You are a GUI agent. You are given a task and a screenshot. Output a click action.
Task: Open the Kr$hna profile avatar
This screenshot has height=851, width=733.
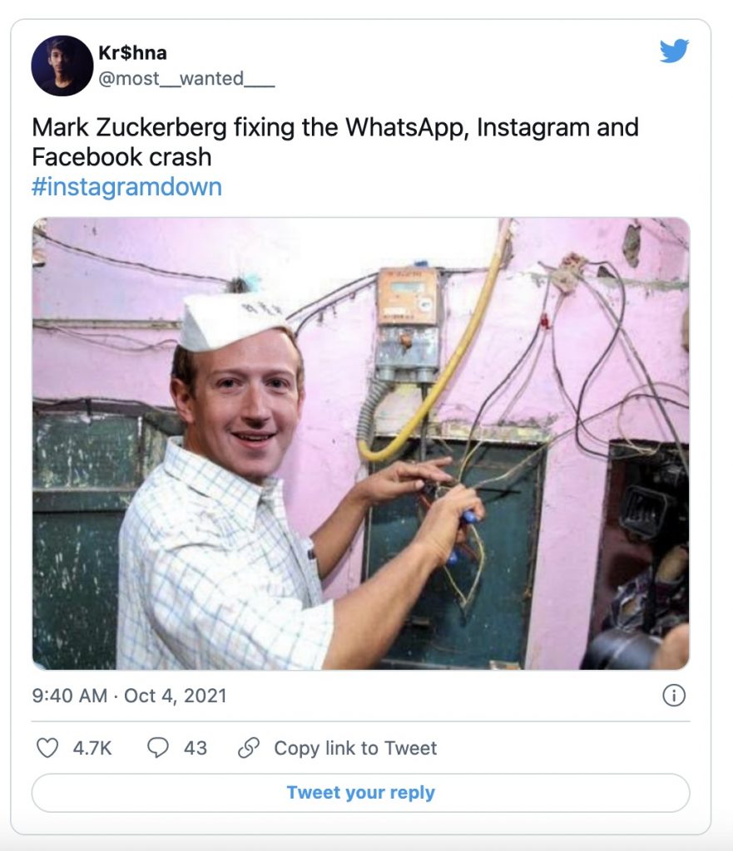(x=62, y=66)
